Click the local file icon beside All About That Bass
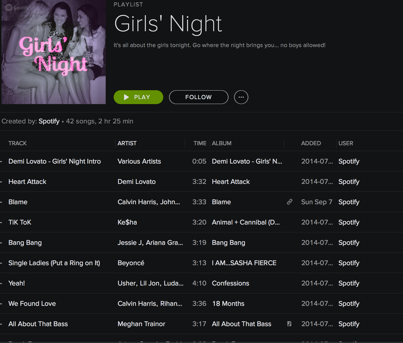The image size is (403, 343). point(290,324)
